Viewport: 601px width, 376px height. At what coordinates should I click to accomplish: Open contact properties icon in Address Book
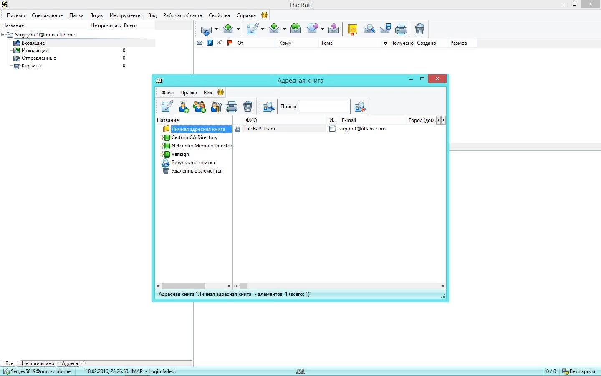pyautogui.click(x=216, y=107)
